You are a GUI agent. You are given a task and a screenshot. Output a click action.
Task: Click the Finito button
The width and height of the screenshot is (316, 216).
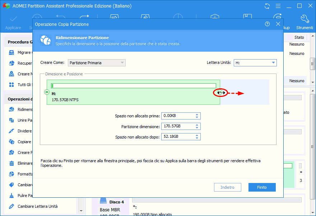pos(262,187)
